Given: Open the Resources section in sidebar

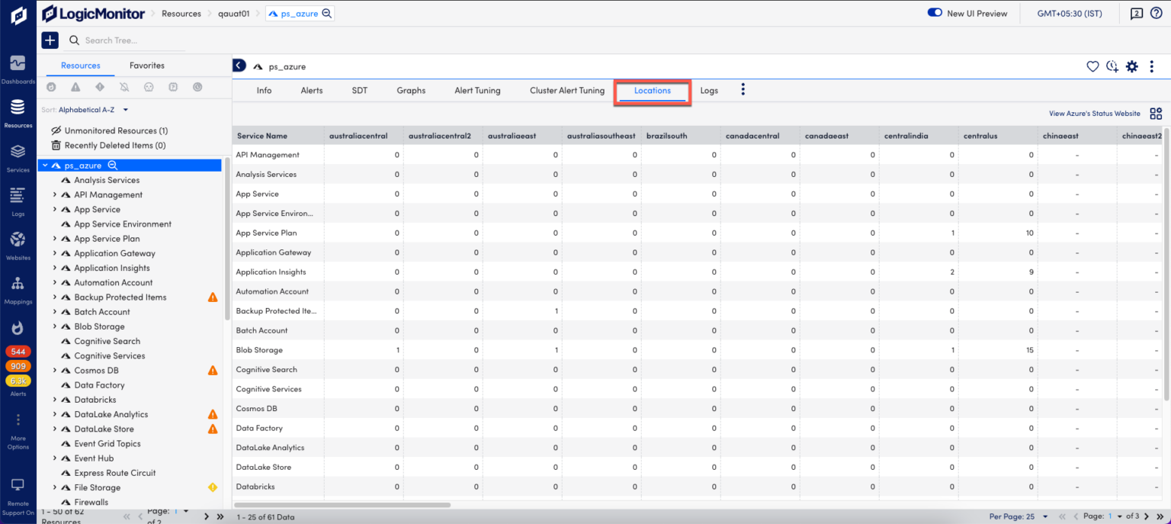Looking at the screenshot, I should click(18, 113).
